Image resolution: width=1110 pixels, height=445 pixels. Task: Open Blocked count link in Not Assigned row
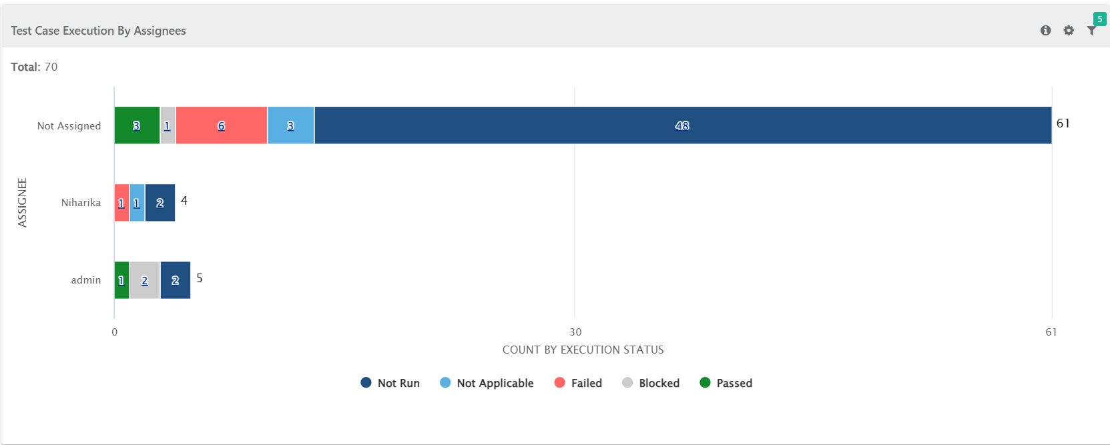(x=168, y=126)
